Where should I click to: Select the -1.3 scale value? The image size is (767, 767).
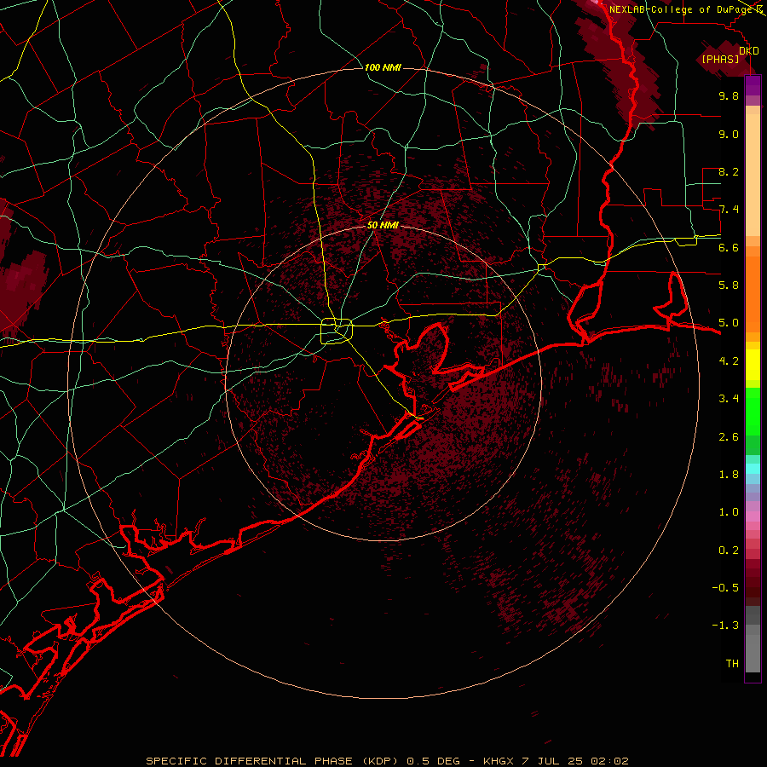click(725, 626)
